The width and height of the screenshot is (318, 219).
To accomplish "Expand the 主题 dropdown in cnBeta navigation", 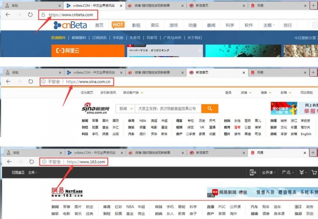I will click(x=268, y=25).
